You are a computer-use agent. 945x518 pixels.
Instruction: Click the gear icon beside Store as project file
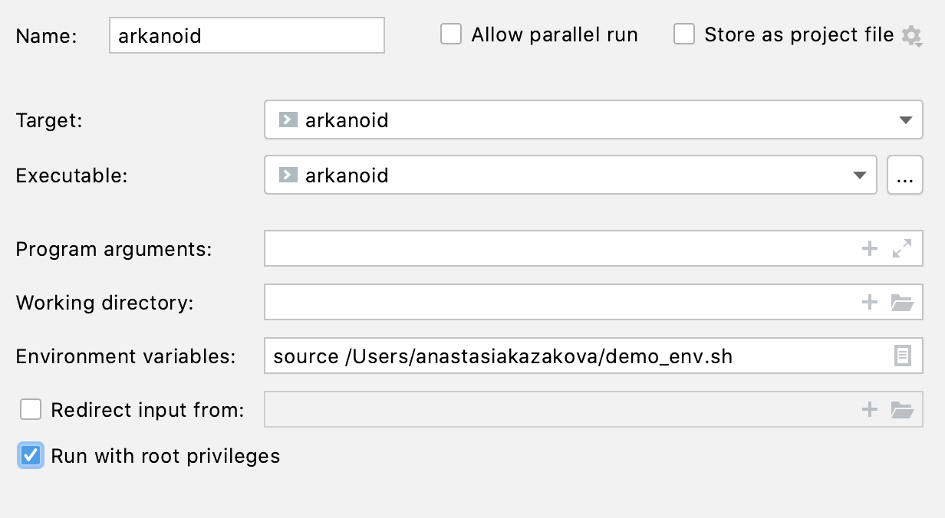(911, 35)
